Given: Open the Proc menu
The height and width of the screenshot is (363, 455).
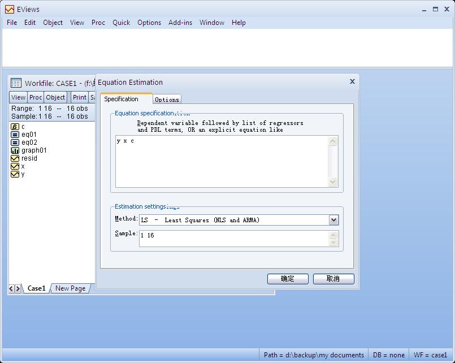Looking at the screenshot, I should point(98,23).
